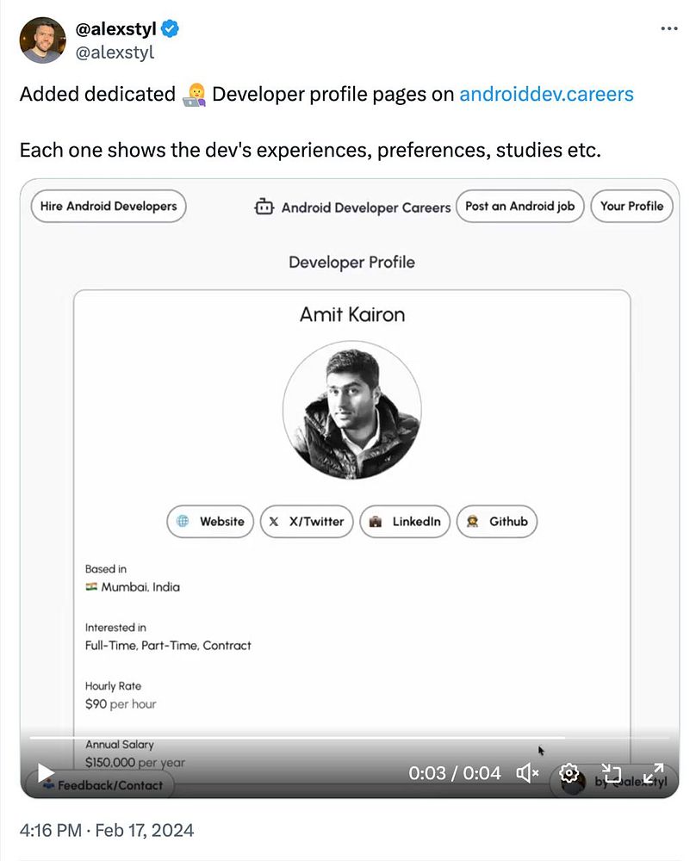
Task: Click Post an Android job button
Action: 519,206
